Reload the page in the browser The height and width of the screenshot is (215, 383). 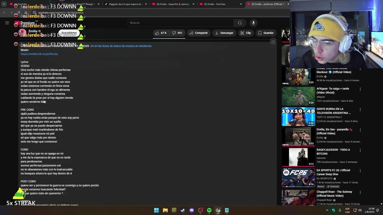[19, 13]
